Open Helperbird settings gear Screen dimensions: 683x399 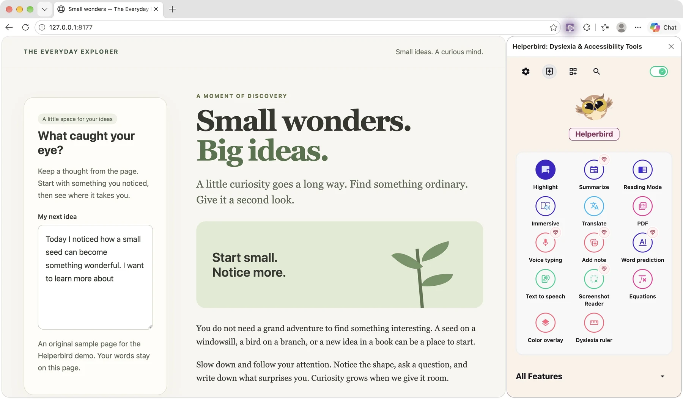click(526, 72)
